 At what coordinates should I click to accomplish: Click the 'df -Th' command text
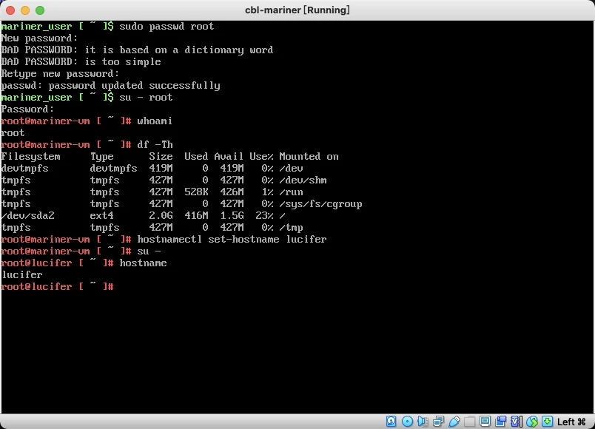(x=155, y=144)
